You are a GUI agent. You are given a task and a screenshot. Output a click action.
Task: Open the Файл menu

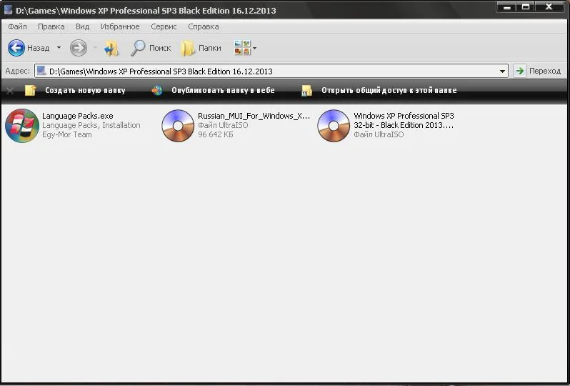[17, 26]
